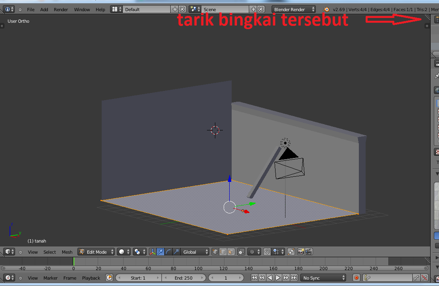Jump to the last frame
Screen dimensions: 439x286
294,278
